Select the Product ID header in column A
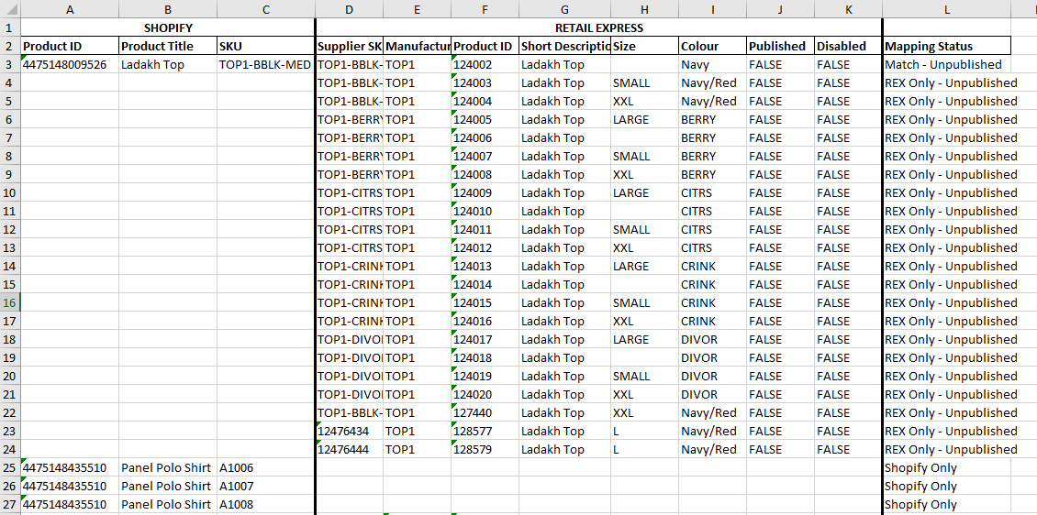Viewport: 1037px width, 515px height. [70, 46]
